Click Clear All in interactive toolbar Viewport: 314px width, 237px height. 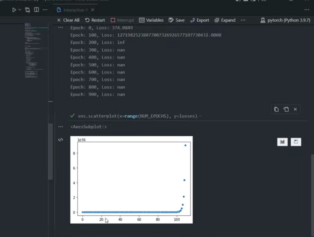(68, 20)
